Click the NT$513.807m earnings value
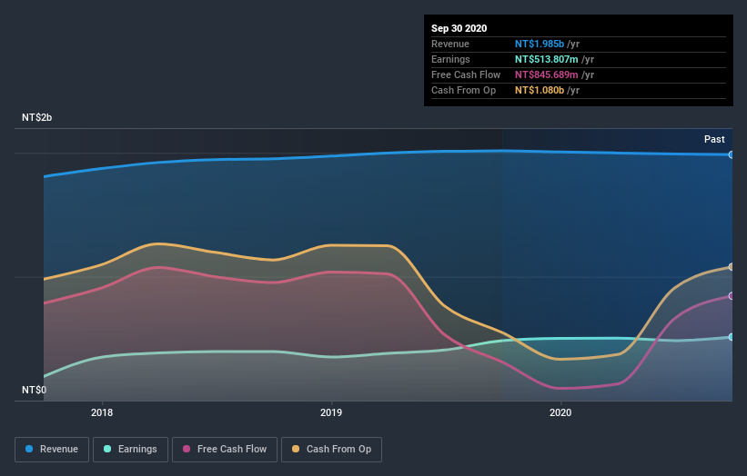747x476 pixels. [547, 59]
